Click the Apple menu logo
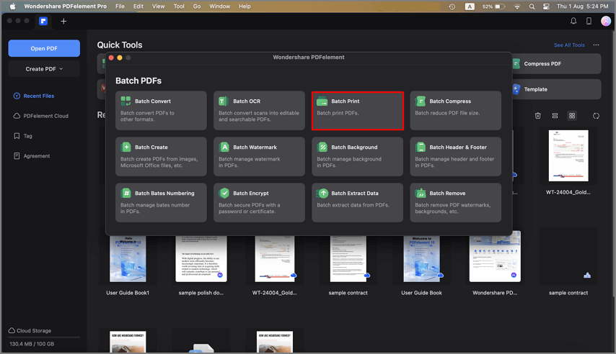This screenshot has width=616, height=354. (x=12, y=6)
